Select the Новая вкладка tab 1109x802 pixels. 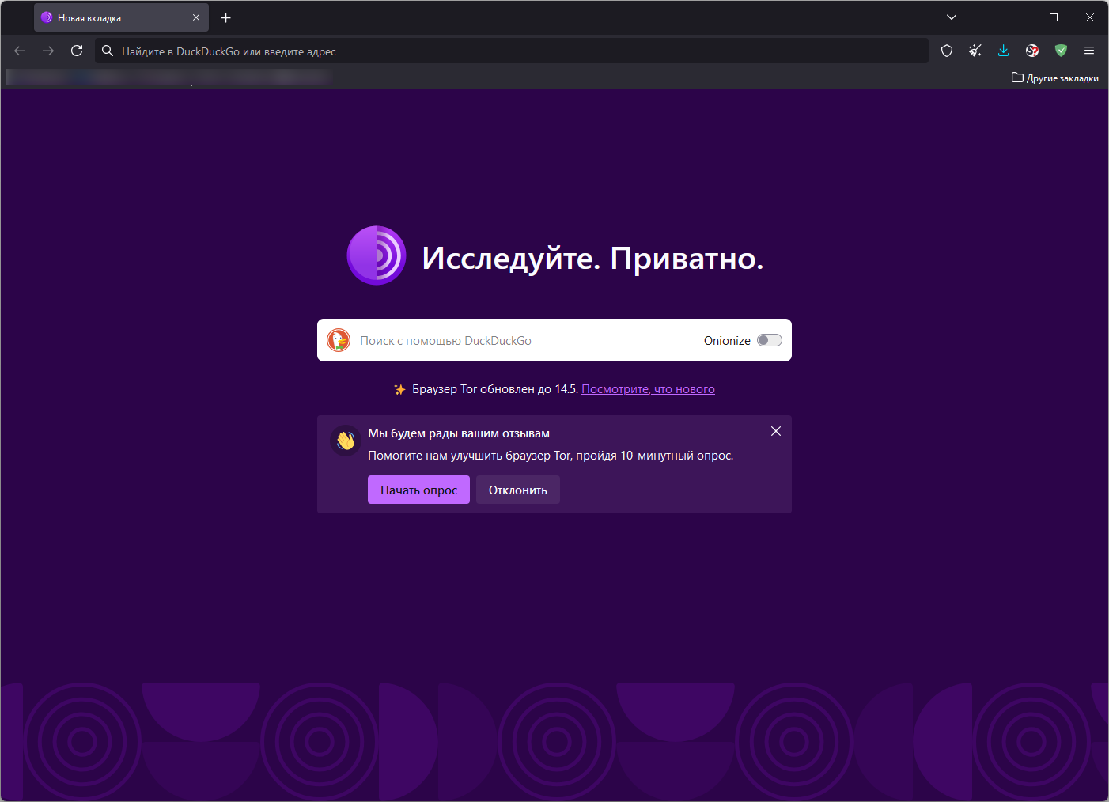[x=121, y=17]
